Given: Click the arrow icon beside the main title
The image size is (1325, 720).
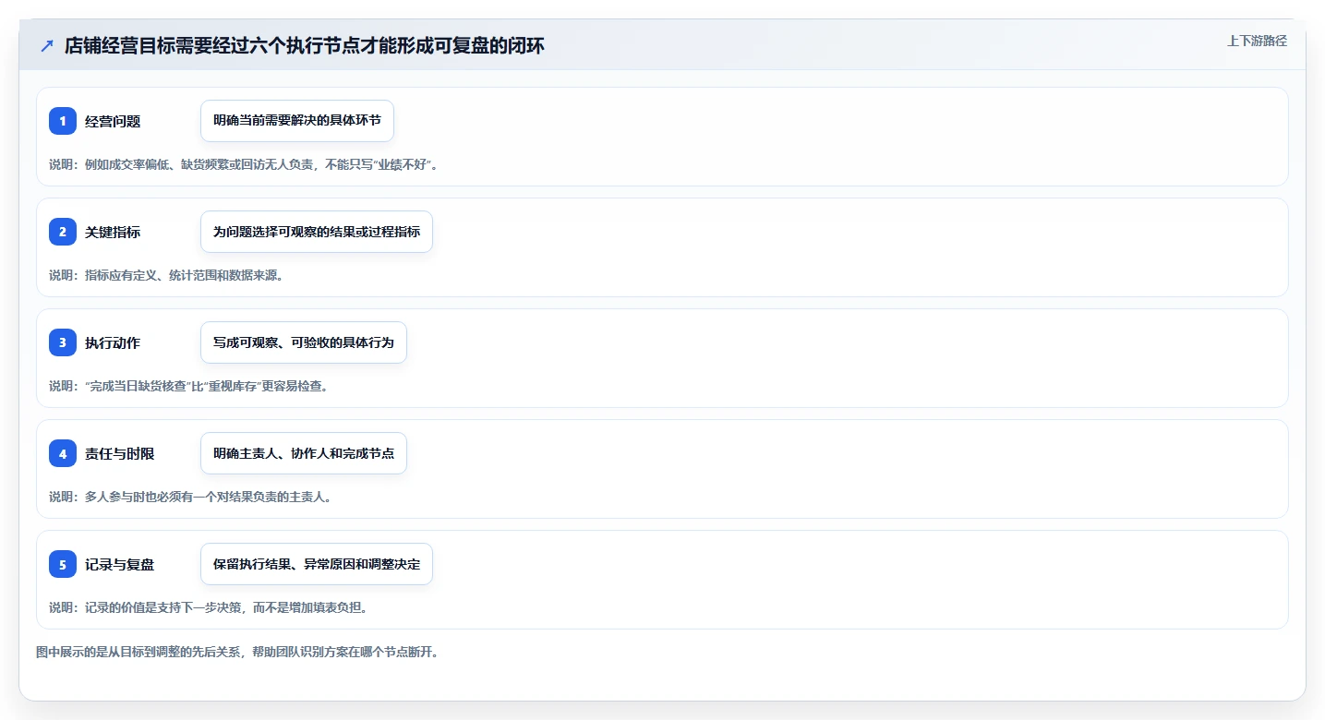Looking at the screenshot, I should [x=47, y=46].
